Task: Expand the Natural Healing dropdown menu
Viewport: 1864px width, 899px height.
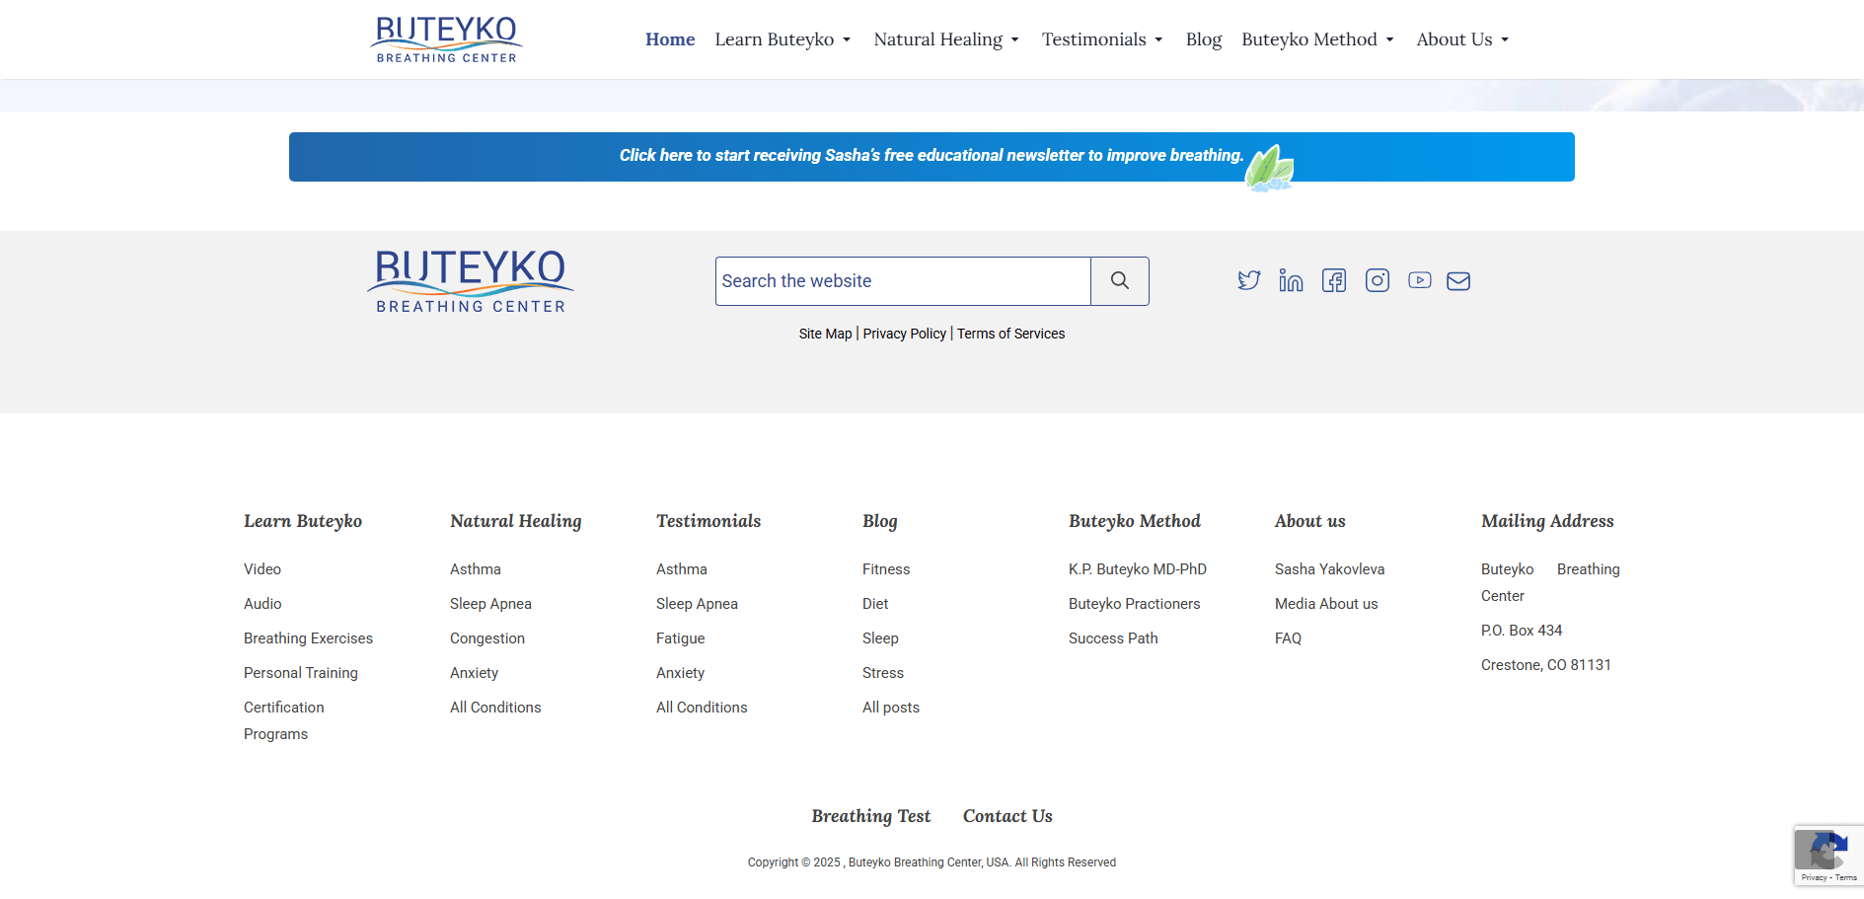Action: (945, 39)
